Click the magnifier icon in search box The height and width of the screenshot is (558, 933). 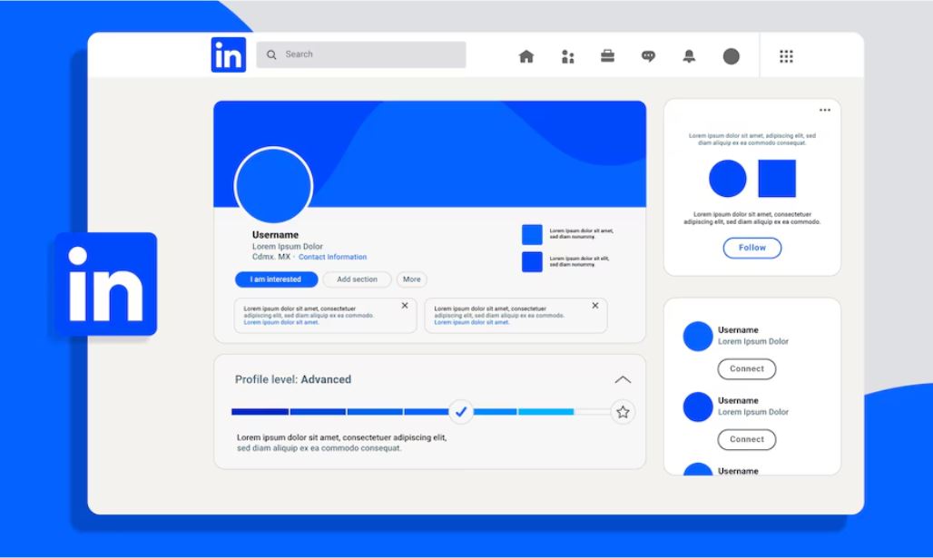(x=271, y=54)
